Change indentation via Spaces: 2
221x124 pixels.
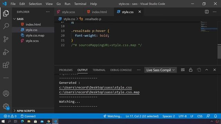tap(169, 116)
